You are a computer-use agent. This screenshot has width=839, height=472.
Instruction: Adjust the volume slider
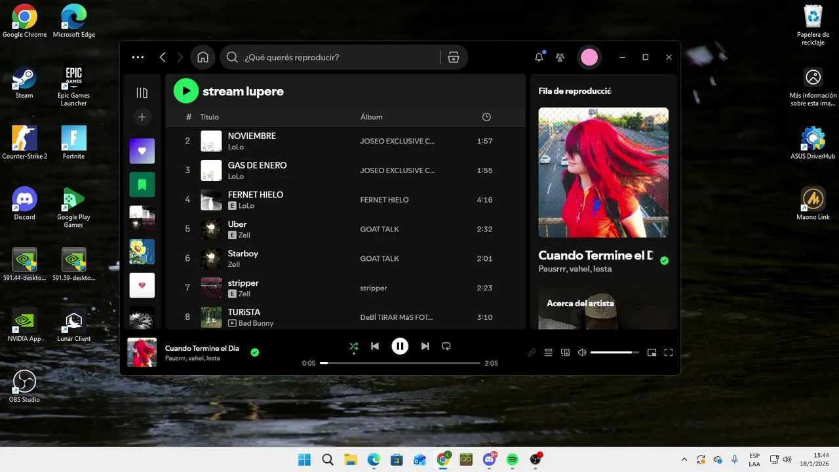pos(615,353)
